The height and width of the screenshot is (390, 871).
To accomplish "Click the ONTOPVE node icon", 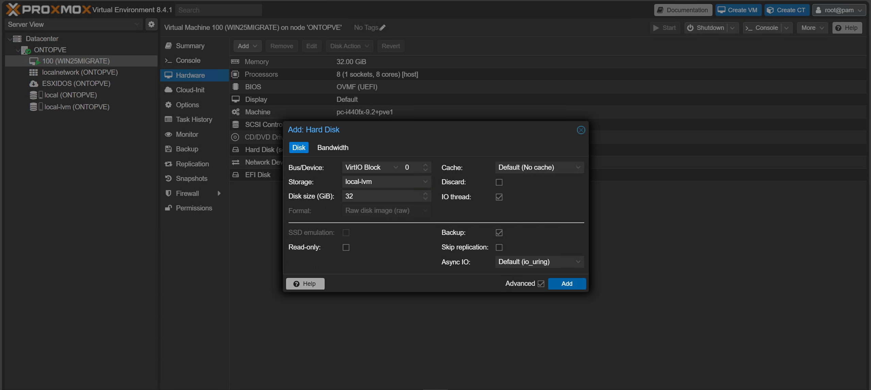I will [x=26, y=50].
